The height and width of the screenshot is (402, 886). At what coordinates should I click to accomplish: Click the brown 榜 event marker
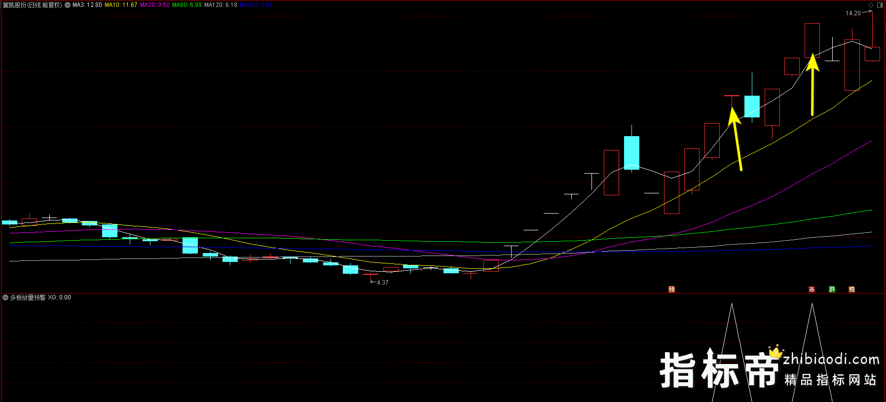click(851, 289)
